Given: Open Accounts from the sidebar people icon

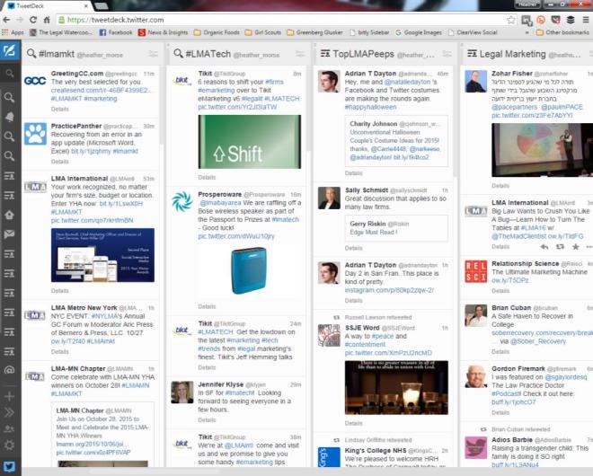Looking at the screenshot, I should pyautogui.click(x=10, y=428).
